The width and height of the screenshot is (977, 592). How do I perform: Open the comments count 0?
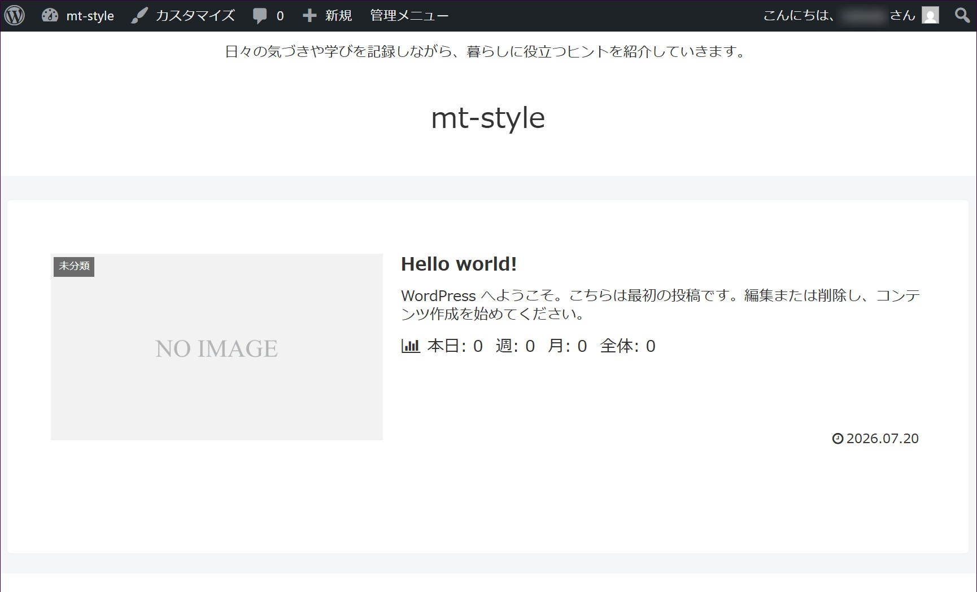click(x=280, y=16)
